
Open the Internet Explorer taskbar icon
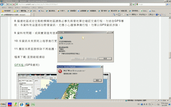pyautogui.click(x=21, y=105)
